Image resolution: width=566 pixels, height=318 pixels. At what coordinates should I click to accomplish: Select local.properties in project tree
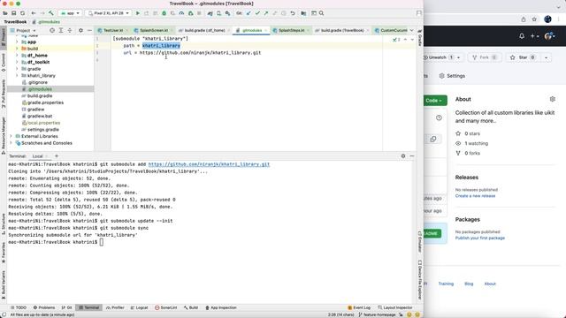[43, 123]
